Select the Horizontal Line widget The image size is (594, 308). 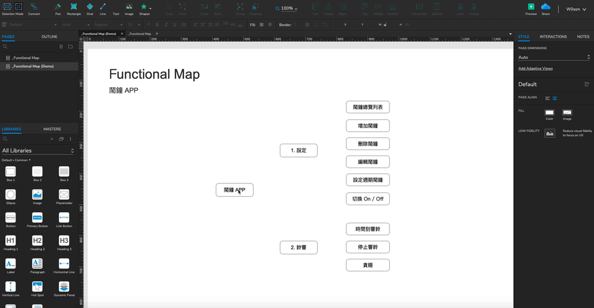click(x=64, y=266)
